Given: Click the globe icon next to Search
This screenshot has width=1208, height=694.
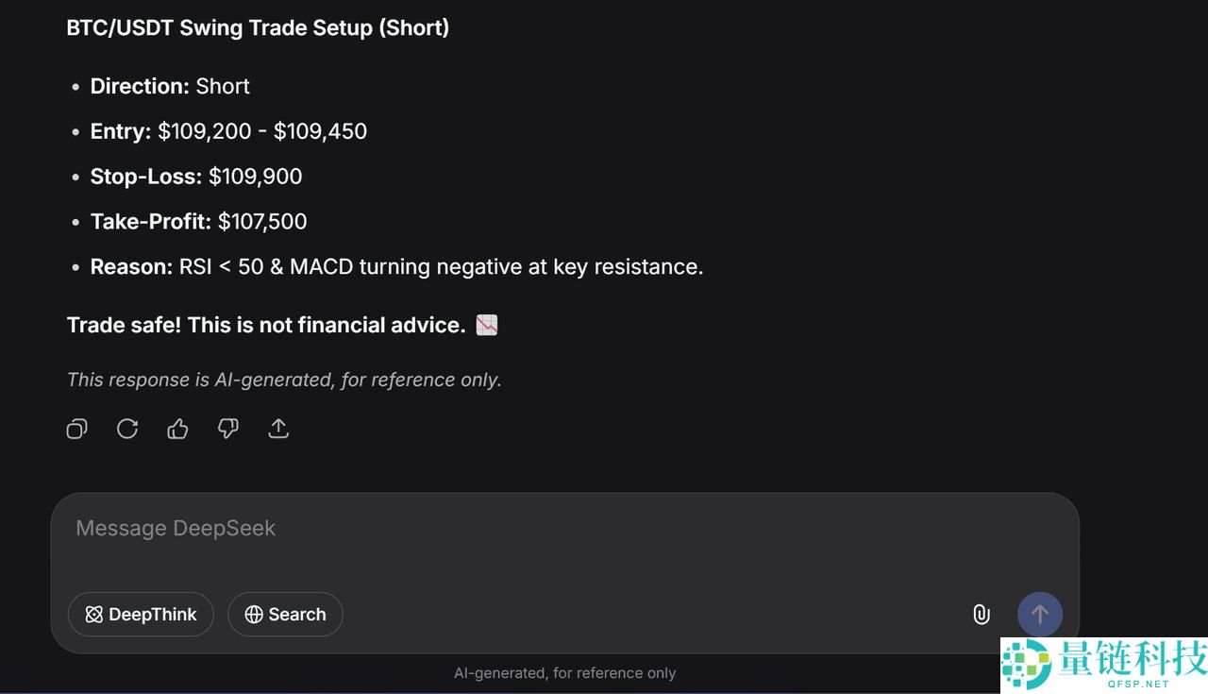Looking at the screenshot, I should (253, 615).
